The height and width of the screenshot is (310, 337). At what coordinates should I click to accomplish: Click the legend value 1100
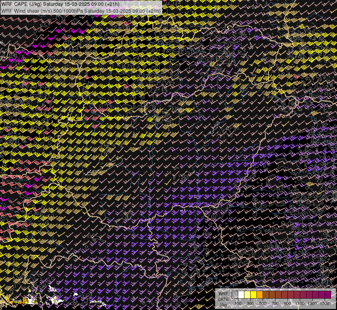click(x=300, y=303)
